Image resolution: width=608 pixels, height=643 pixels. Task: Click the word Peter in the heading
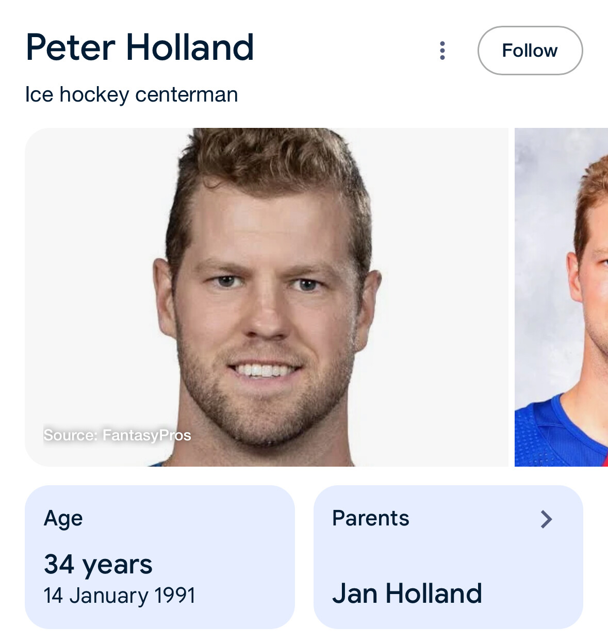pos(70,47)
